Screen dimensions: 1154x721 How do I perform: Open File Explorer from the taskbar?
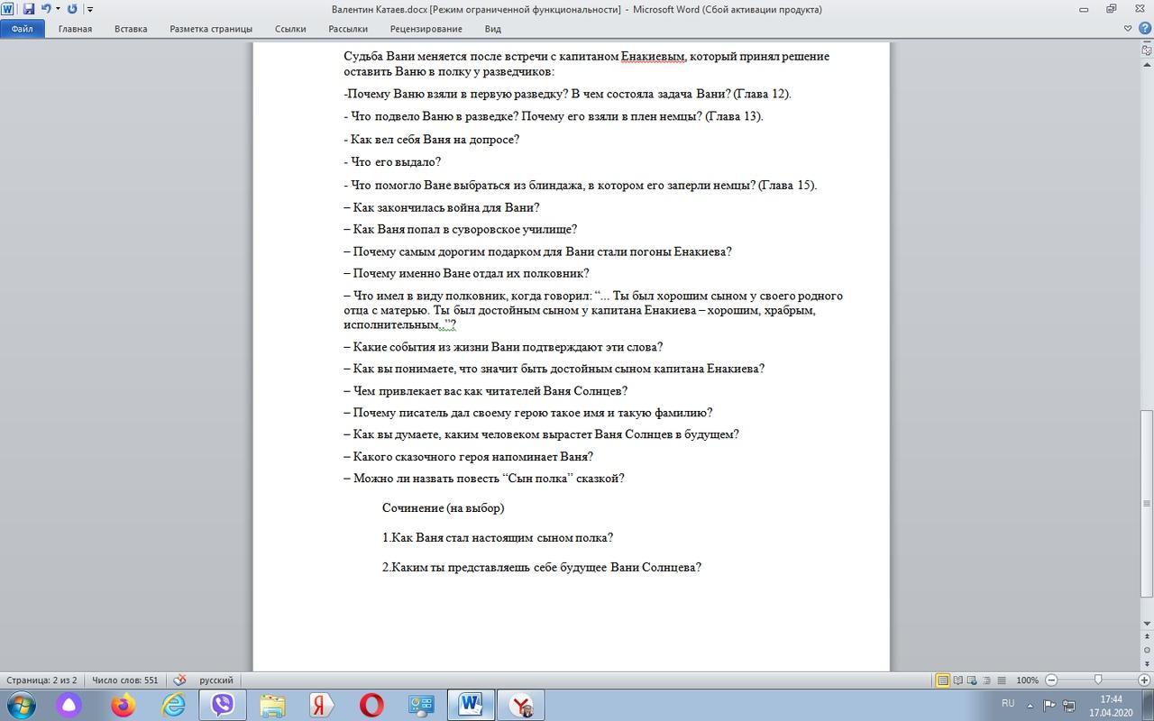tap(272, 705)
